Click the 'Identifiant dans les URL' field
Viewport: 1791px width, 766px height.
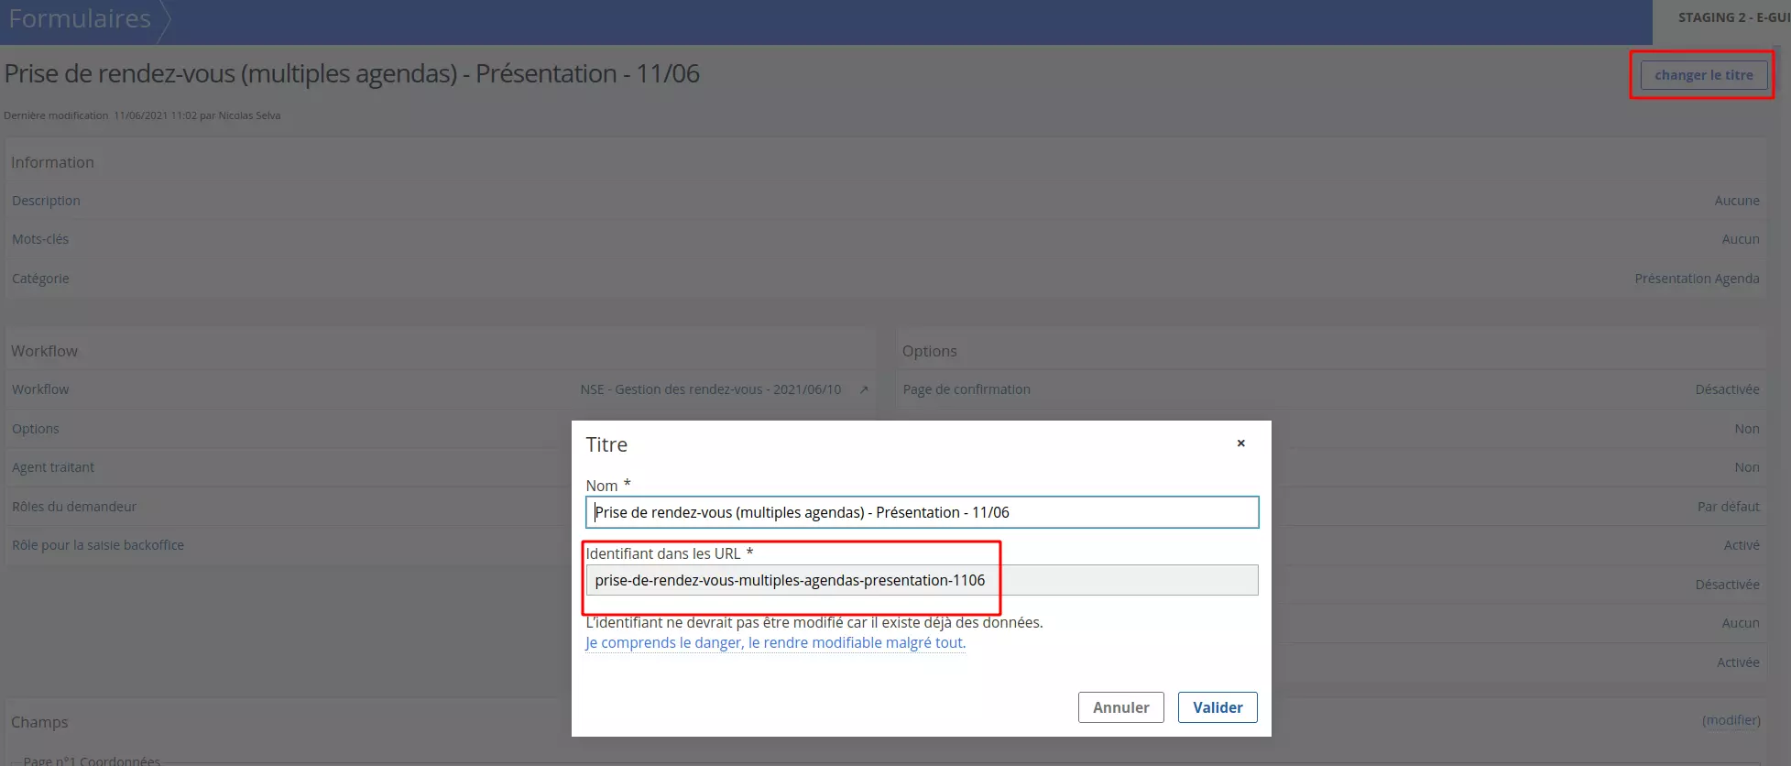[922, 580]
